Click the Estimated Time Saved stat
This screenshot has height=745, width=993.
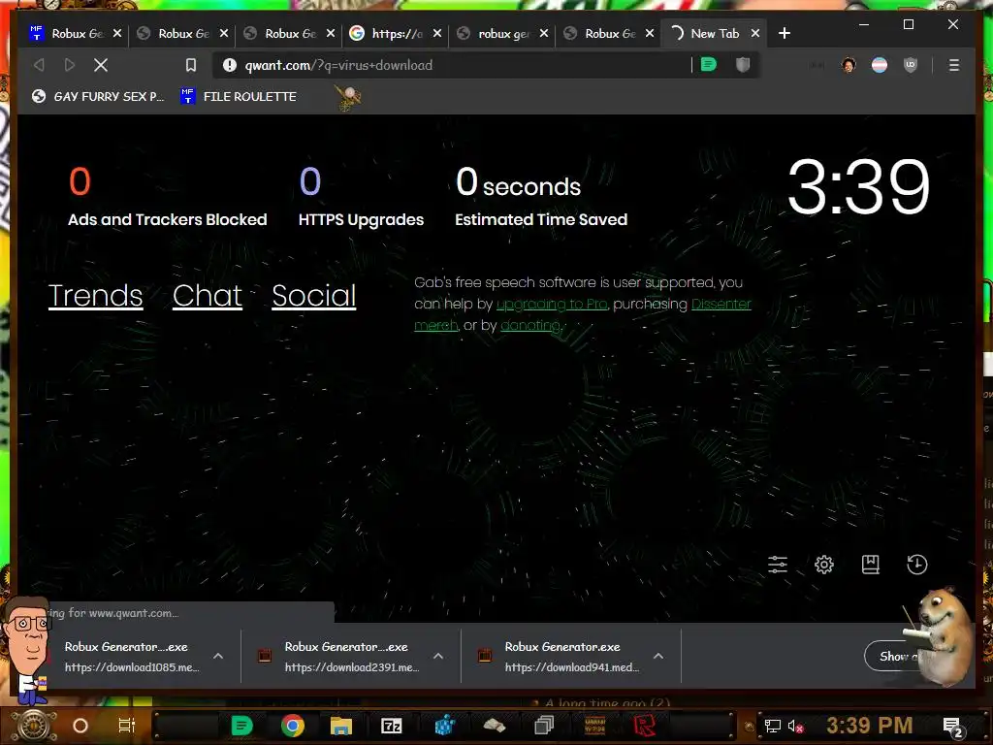[541, 196]
